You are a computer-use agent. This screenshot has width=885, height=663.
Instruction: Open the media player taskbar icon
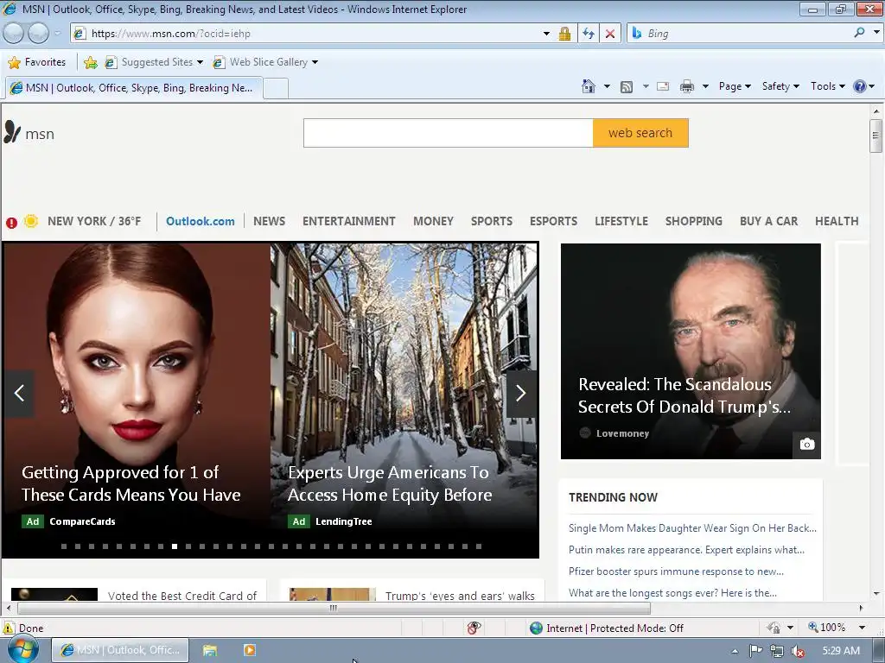pos(250,650)
